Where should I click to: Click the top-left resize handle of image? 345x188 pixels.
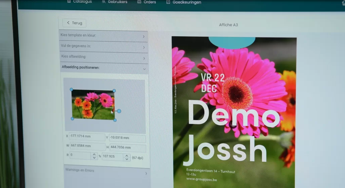(71, 89)
